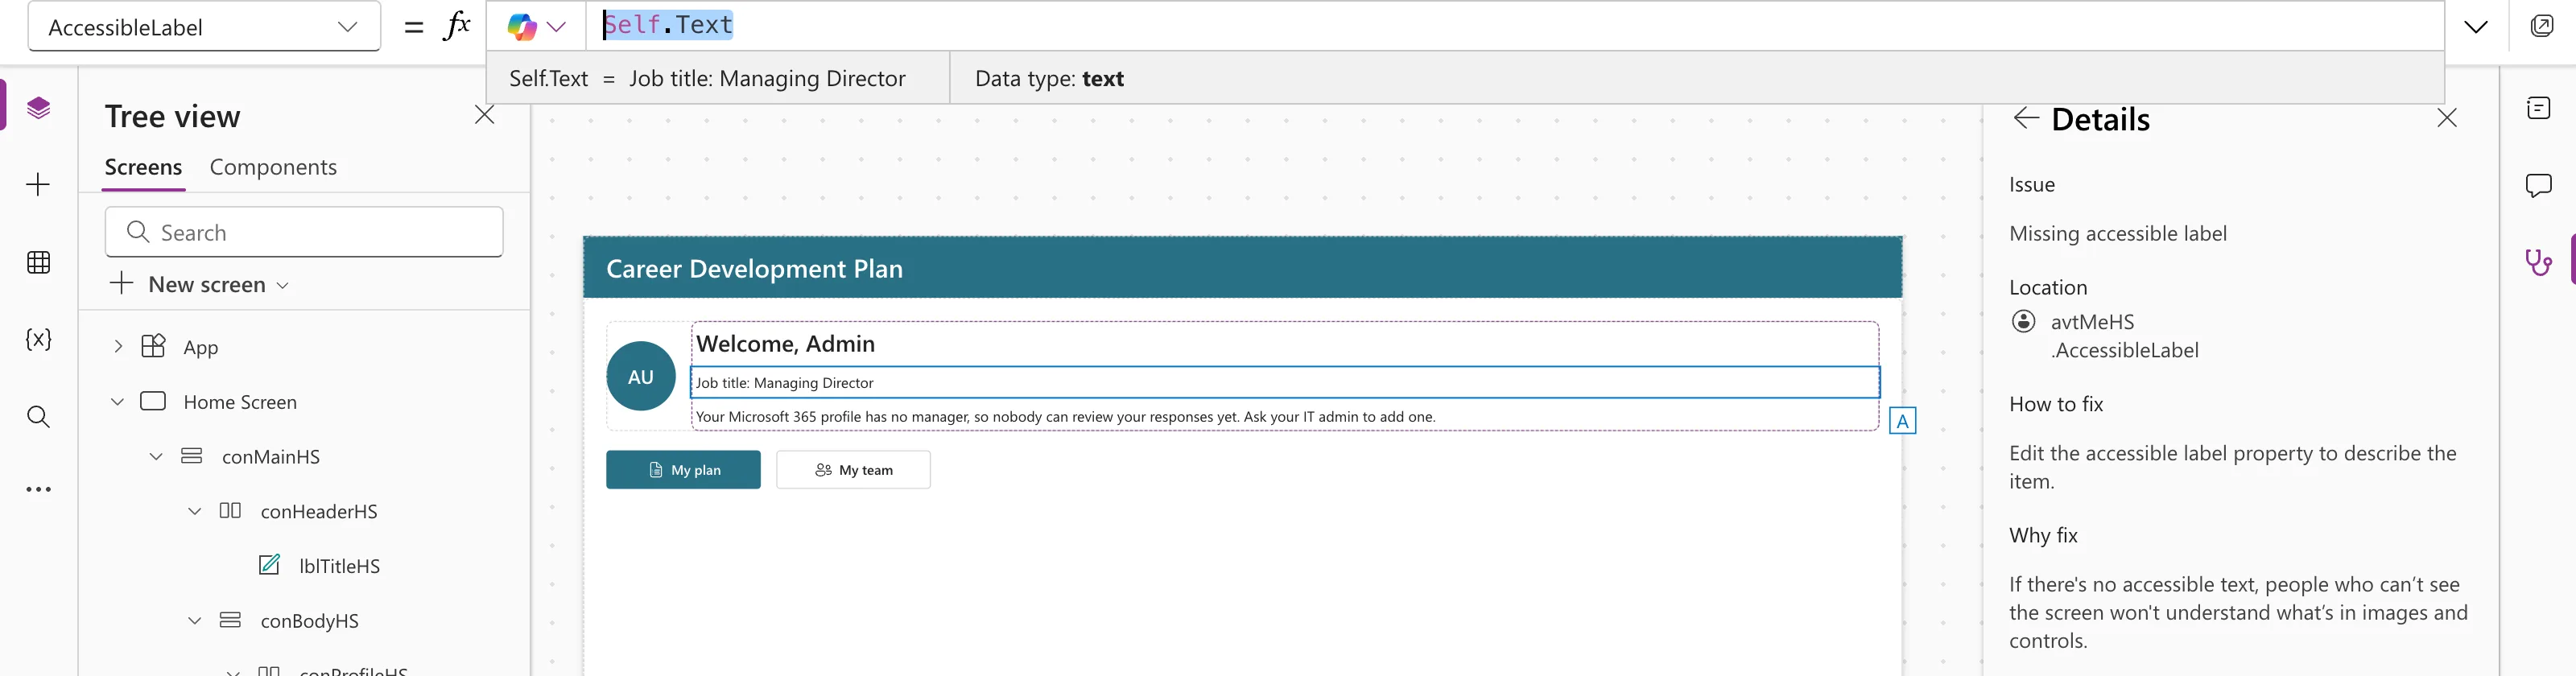
Task: Open the Tree view layers icon
Action: click(x=38, y=107)
